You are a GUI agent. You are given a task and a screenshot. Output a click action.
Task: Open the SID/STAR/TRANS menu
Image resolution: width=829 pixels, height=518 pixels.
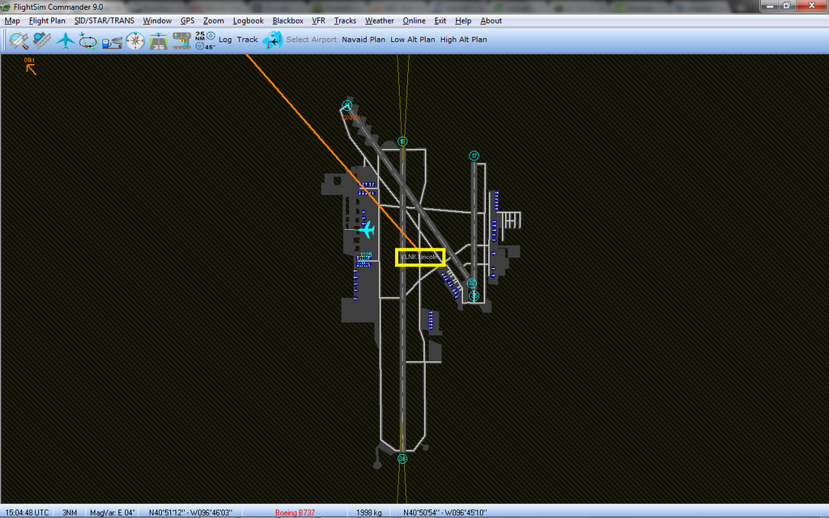pos(104,20)
